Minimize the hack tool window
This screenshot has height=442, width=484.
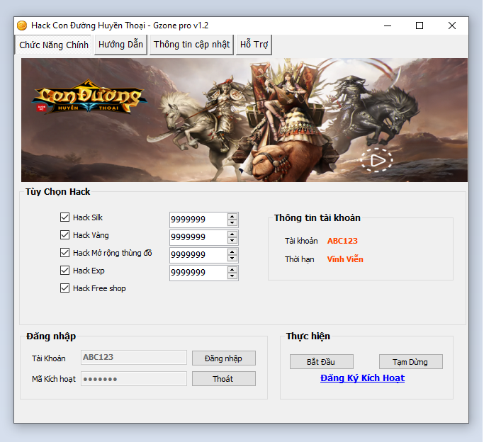(x=388, y=25)
